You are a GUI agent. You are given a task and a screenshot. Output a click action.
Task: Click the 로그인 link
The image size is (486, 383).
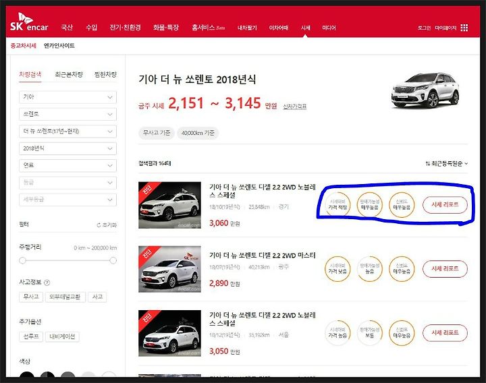coord(424,28)
